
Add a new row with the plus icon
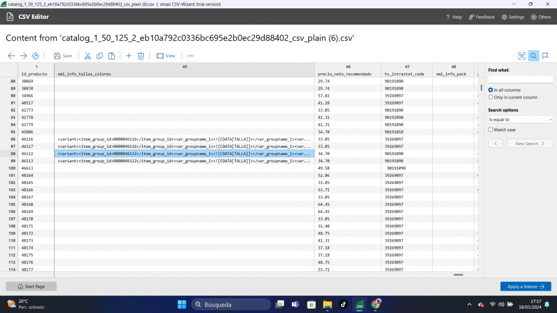[129, 56]
